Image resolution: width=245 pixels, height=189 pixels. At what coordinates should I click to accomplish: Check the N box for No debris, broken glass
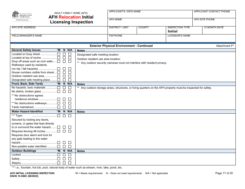click(64, 91)
